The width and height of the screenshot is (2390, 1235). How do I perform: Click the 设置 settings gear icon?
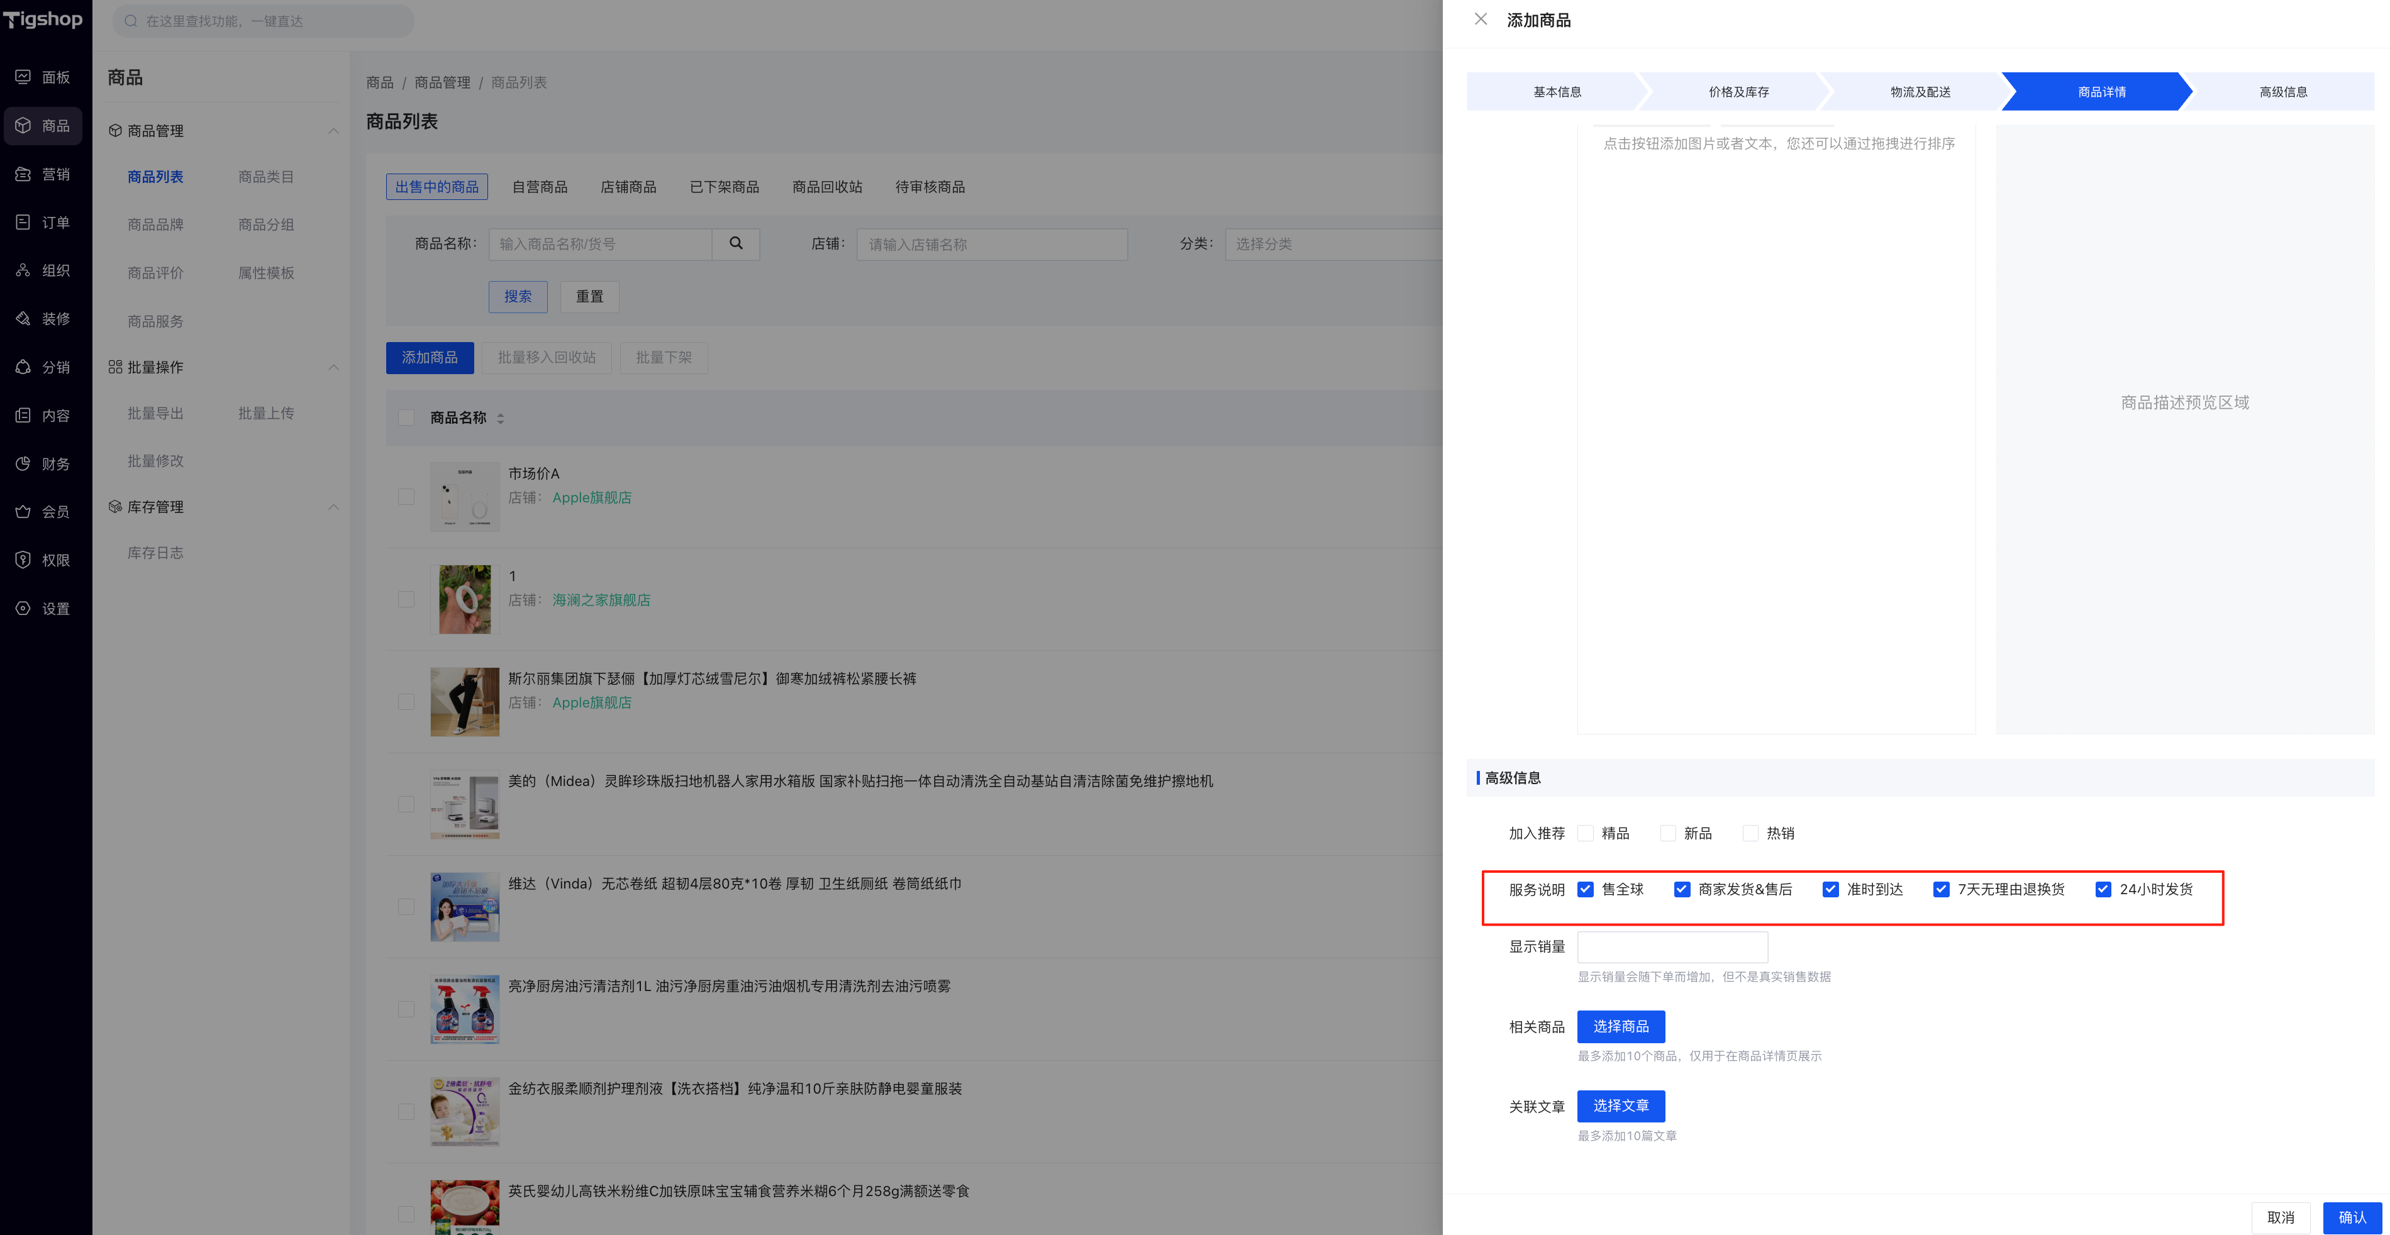tap(23, 609)
